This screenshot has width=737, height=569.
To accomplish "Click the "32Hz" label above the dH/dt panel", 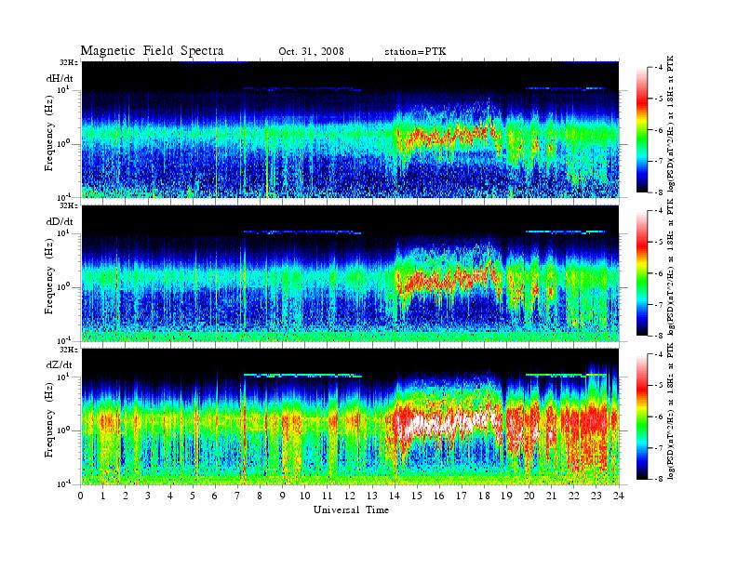I will click(x=69, y=62).
